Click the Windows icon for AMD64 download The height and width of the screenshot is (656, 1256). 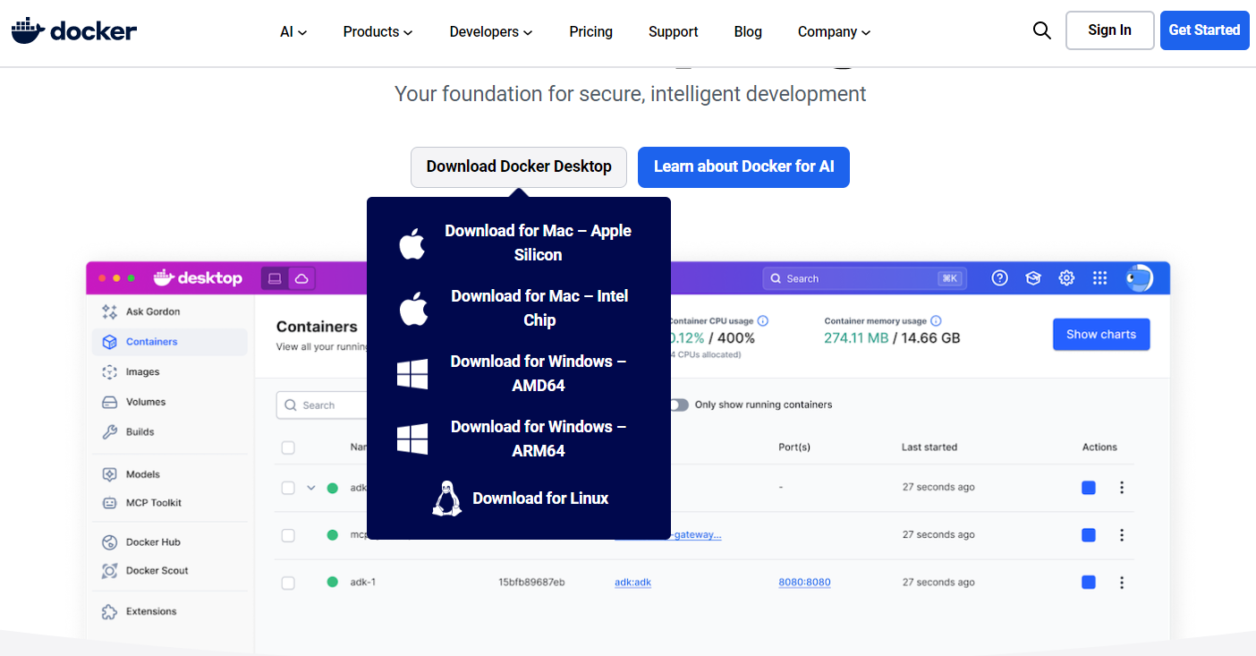tap(412, 374)
